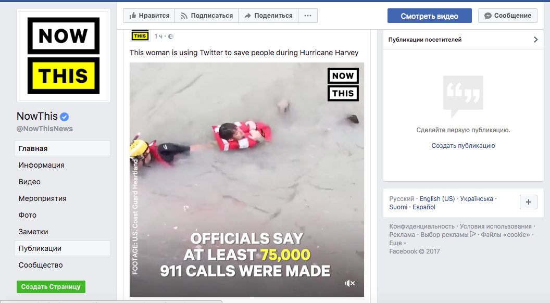
Task: Switch language to Español
Action: click(x=424, y=207)
